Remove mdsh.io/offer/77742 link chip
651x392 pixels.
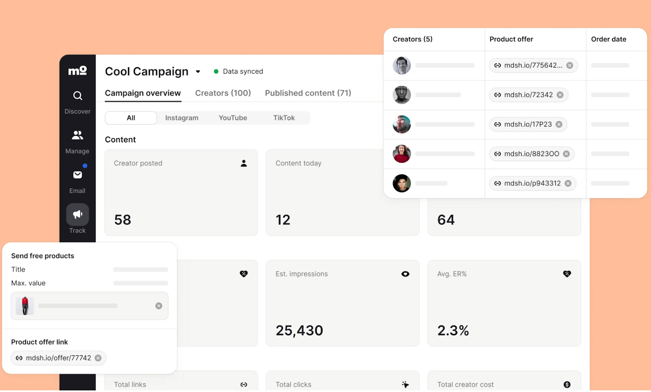(98, 358)
